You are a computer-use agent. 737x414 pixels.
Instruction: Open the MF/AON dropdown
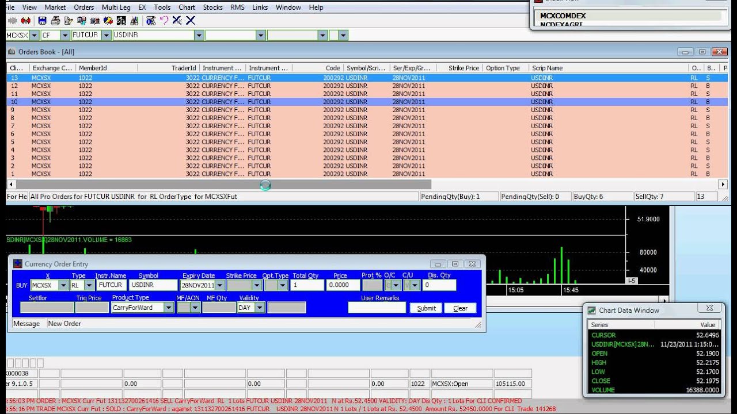coord(195,308)
